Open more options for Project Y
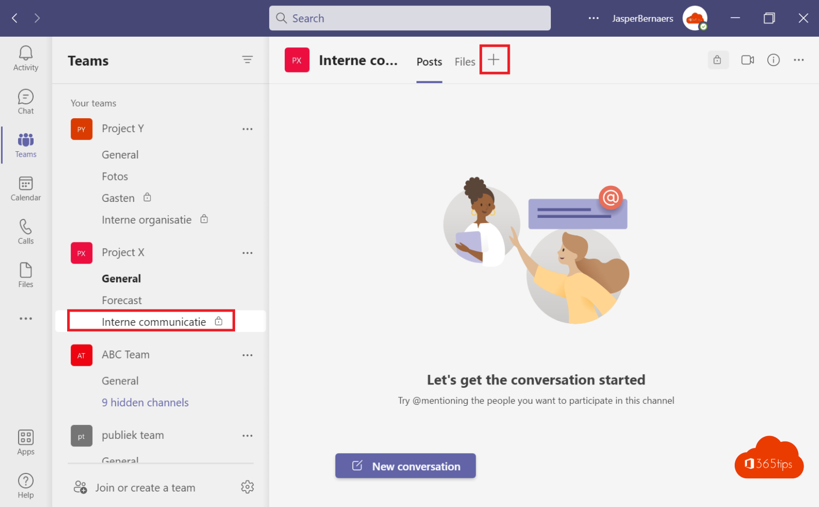This screenshot has width=819, height=507. click(247, 128)
